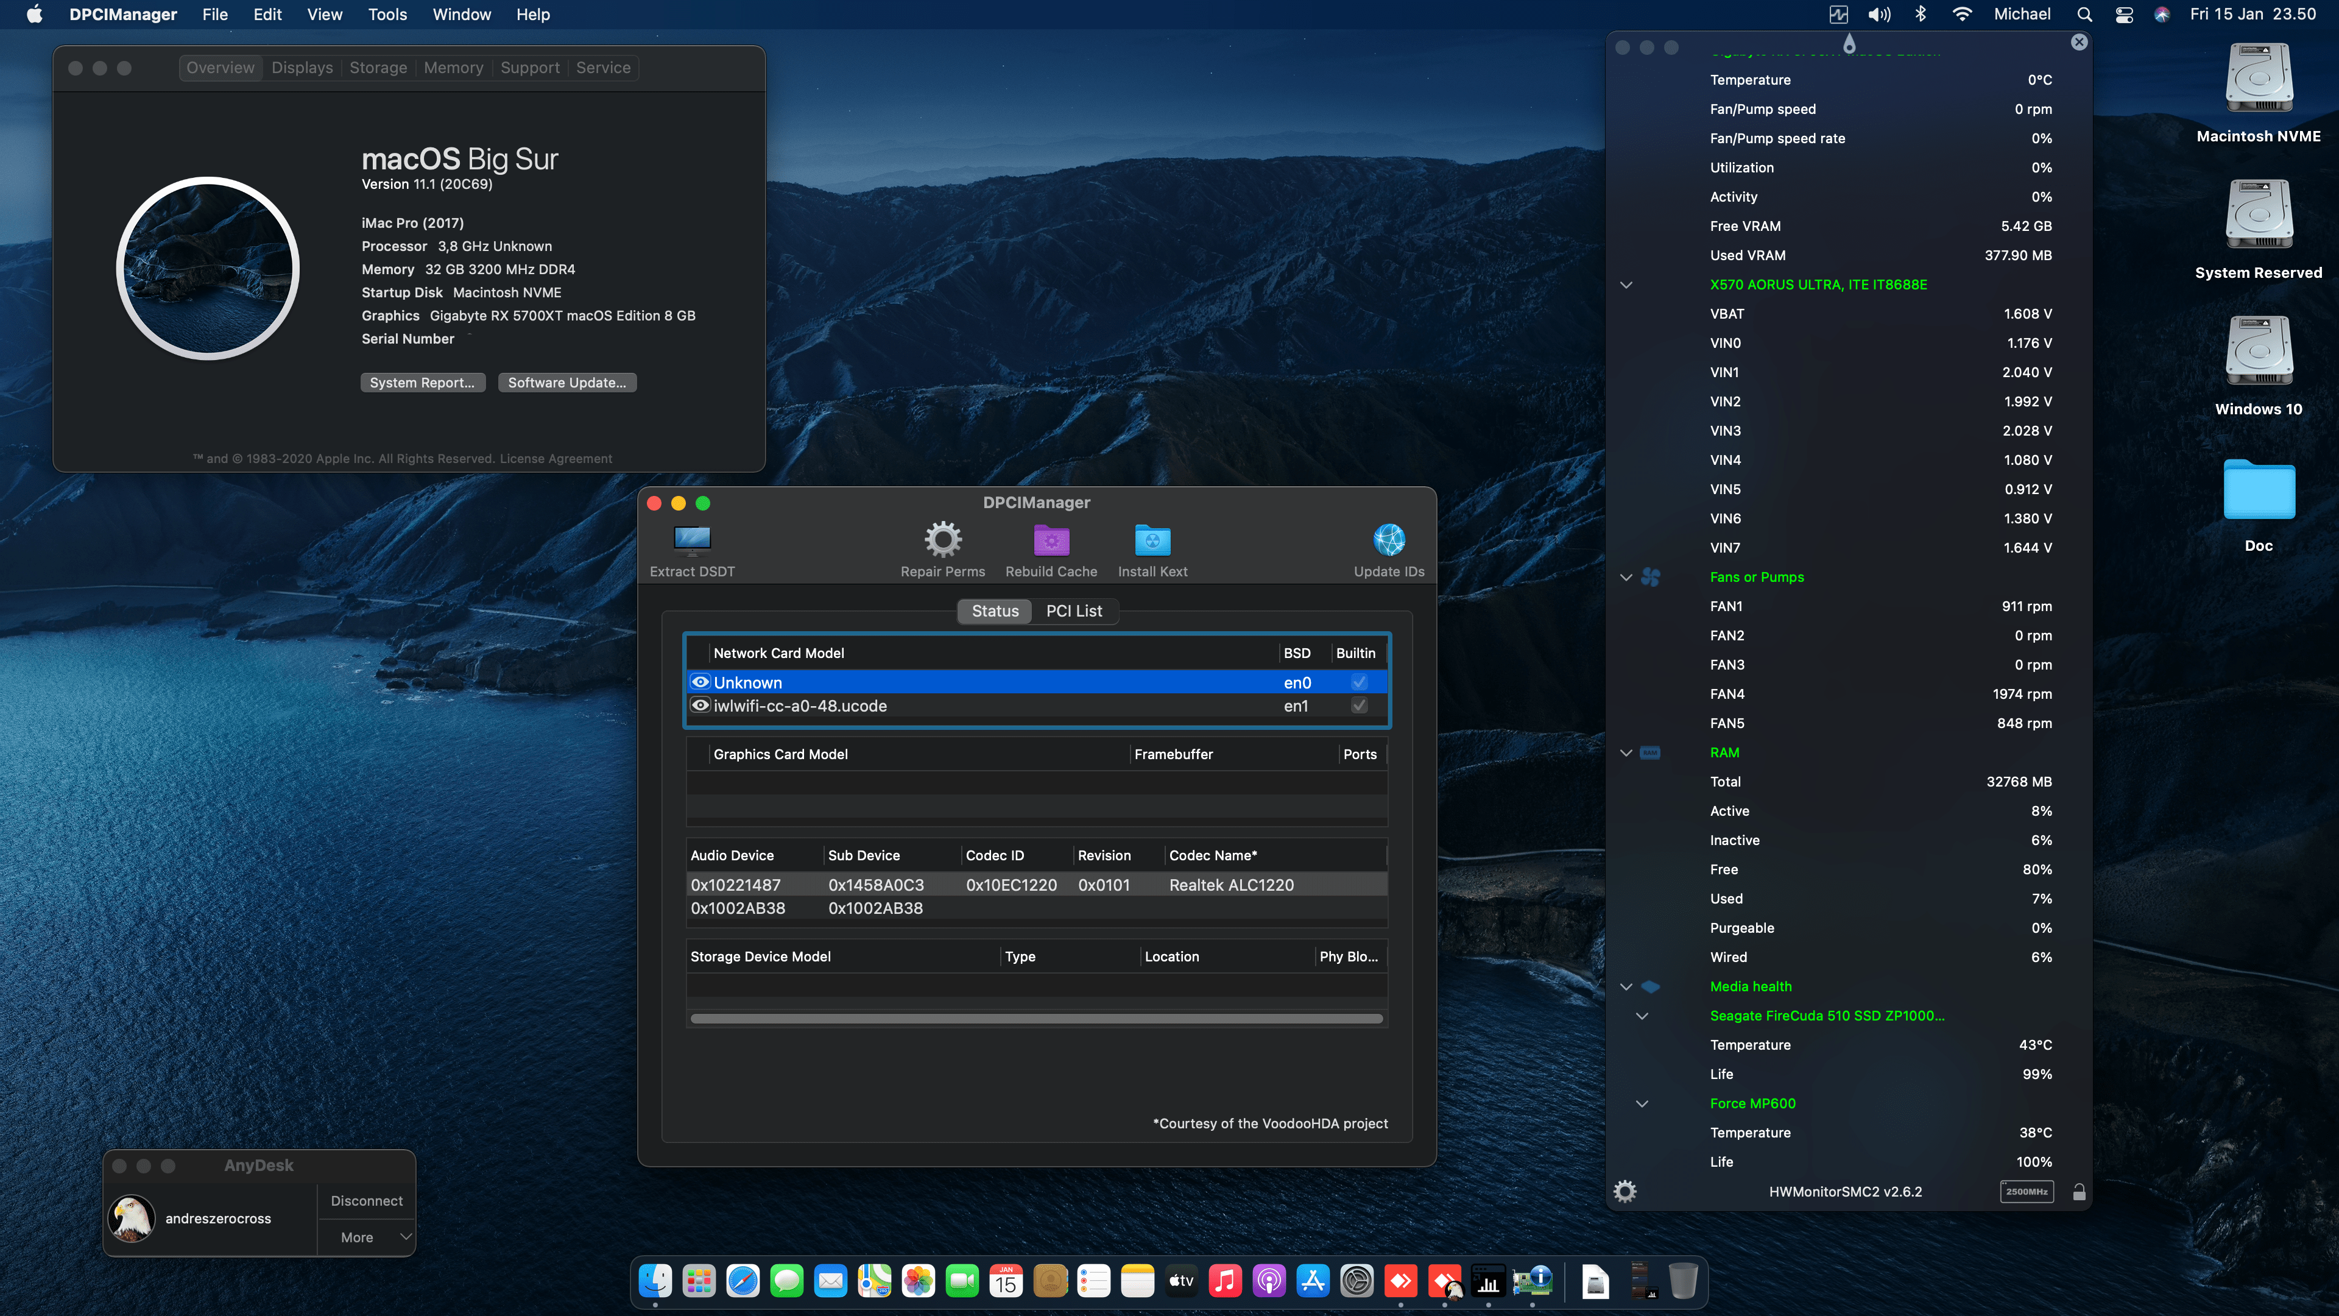Open the File menu
This screenshot has height=1316, width=2339.
coord(214,13)
